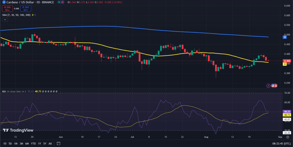
Task: Click the yellow SMA value 0 in the legend
Action: (33, 15)
